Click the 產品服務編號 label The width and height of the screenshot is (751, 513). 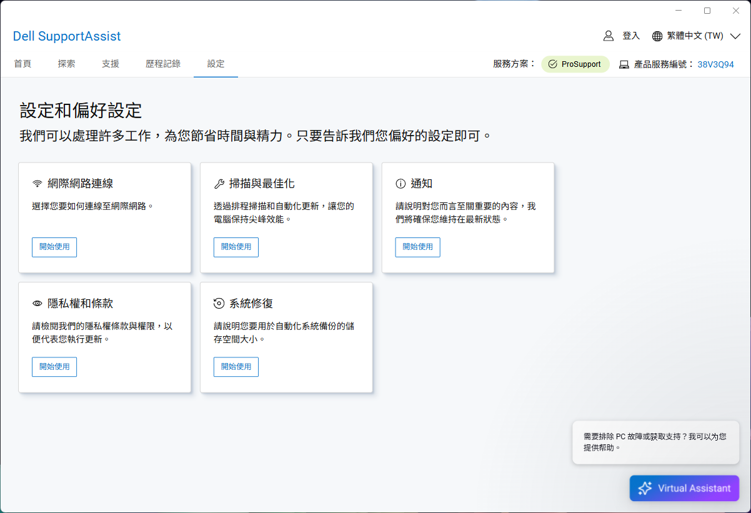[x=664, y=64]
